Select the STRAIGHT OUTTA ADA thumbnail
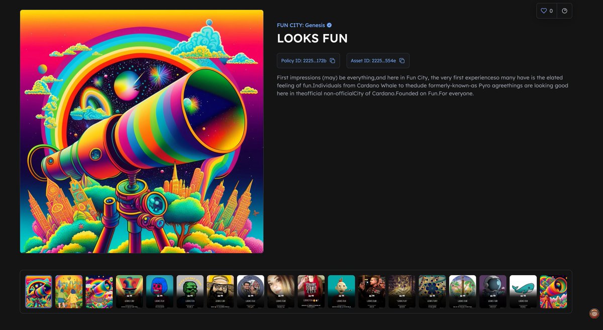This screenshot has height=330, width=603. (311, 291)
